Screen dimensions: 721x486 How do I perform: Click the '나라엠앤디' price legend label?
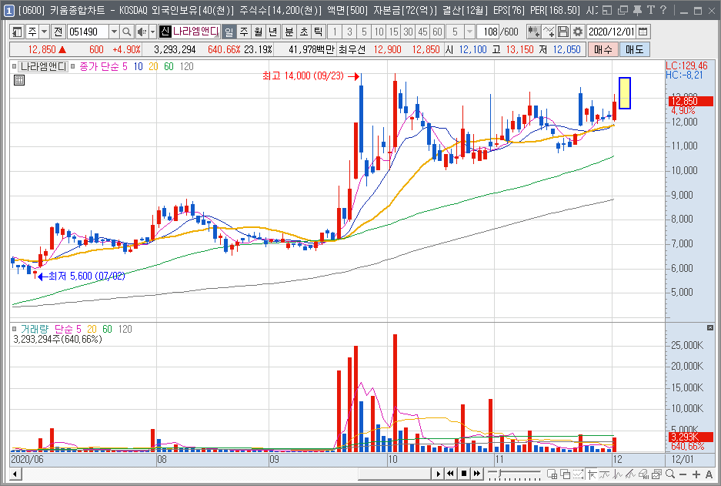pyautogui.click(x=44, y=66)
